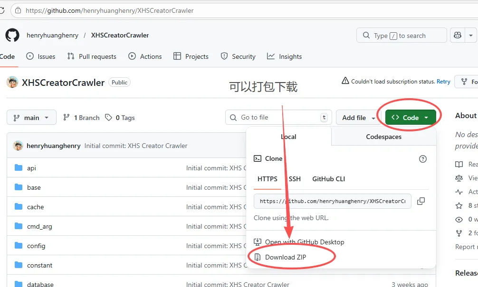Open the 1 Branch link
This screenshot has width=478, height=287.
click(x=81, y=118)
